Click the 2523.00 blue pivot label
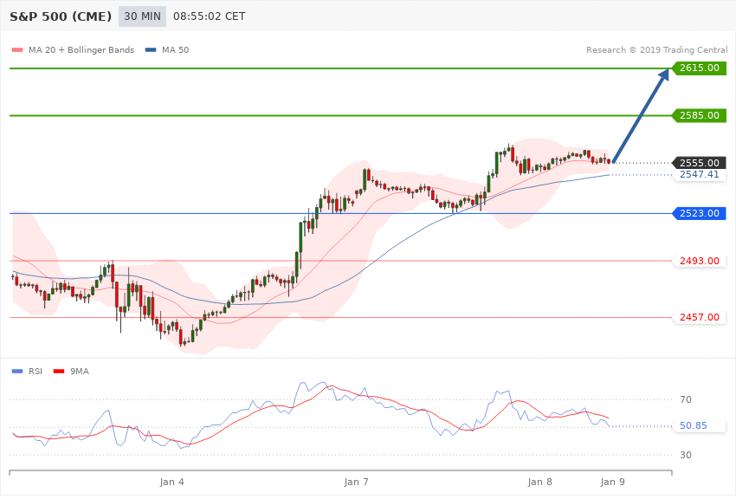The image size is (736, 499). tap(700, 214)
